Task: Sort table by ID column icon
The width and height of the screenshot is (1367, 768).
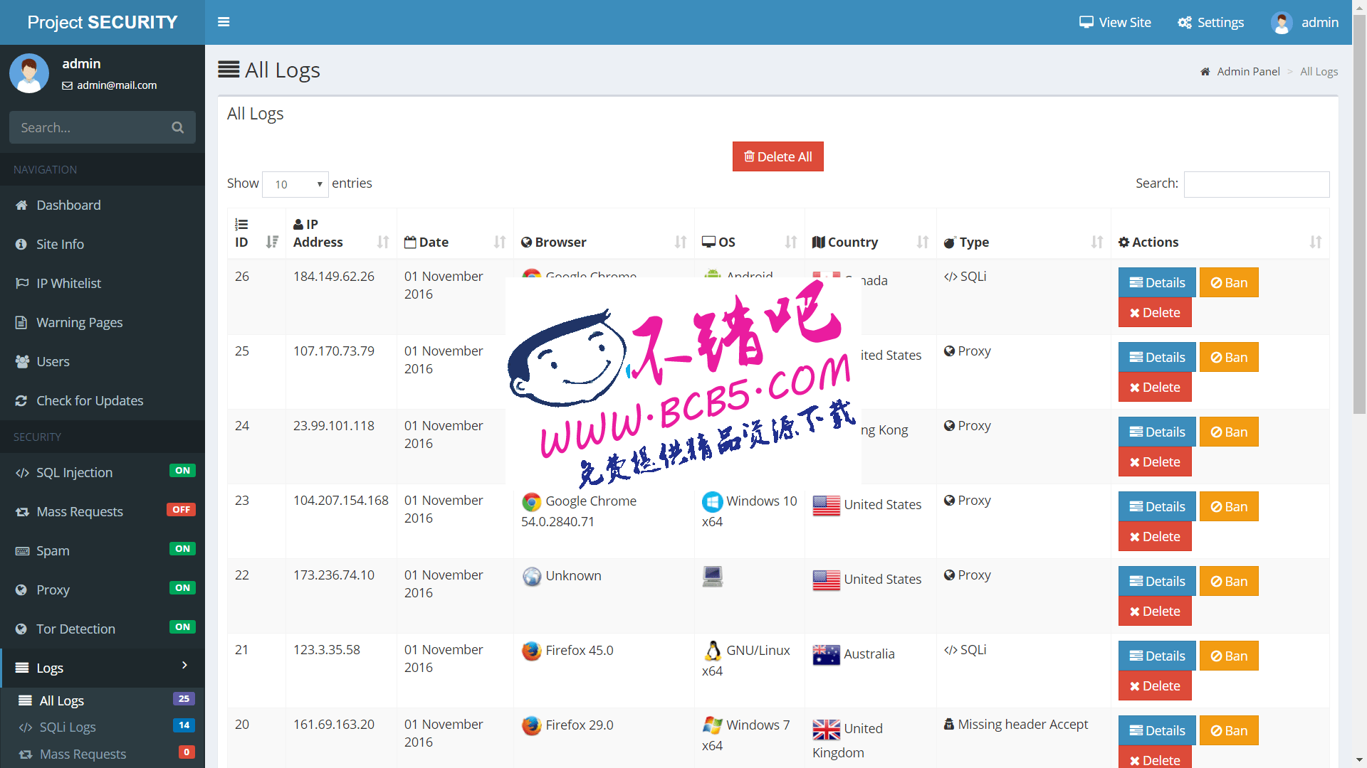Action: pos(272,242)
